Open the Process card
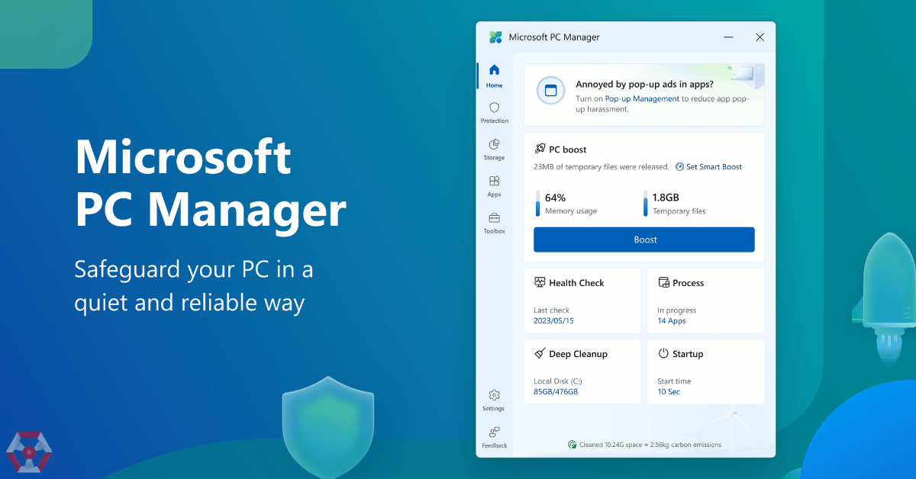916x479 pixels. click(x=706, y=301)
